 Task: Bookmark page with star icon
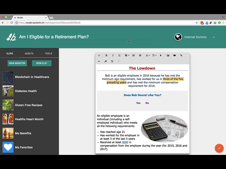tap(197, 23)
